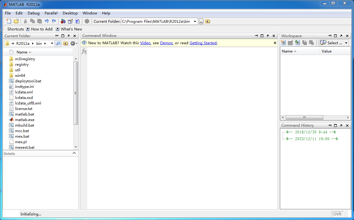Click the Workspace horizontal scrollbar thumb
The height and width of the screenshot is (220, 354).
(304, 118)
